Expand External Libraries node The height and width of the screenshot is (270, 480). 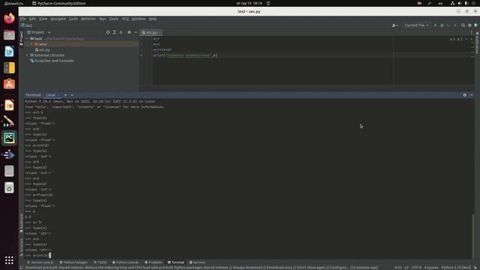(27, 55)
